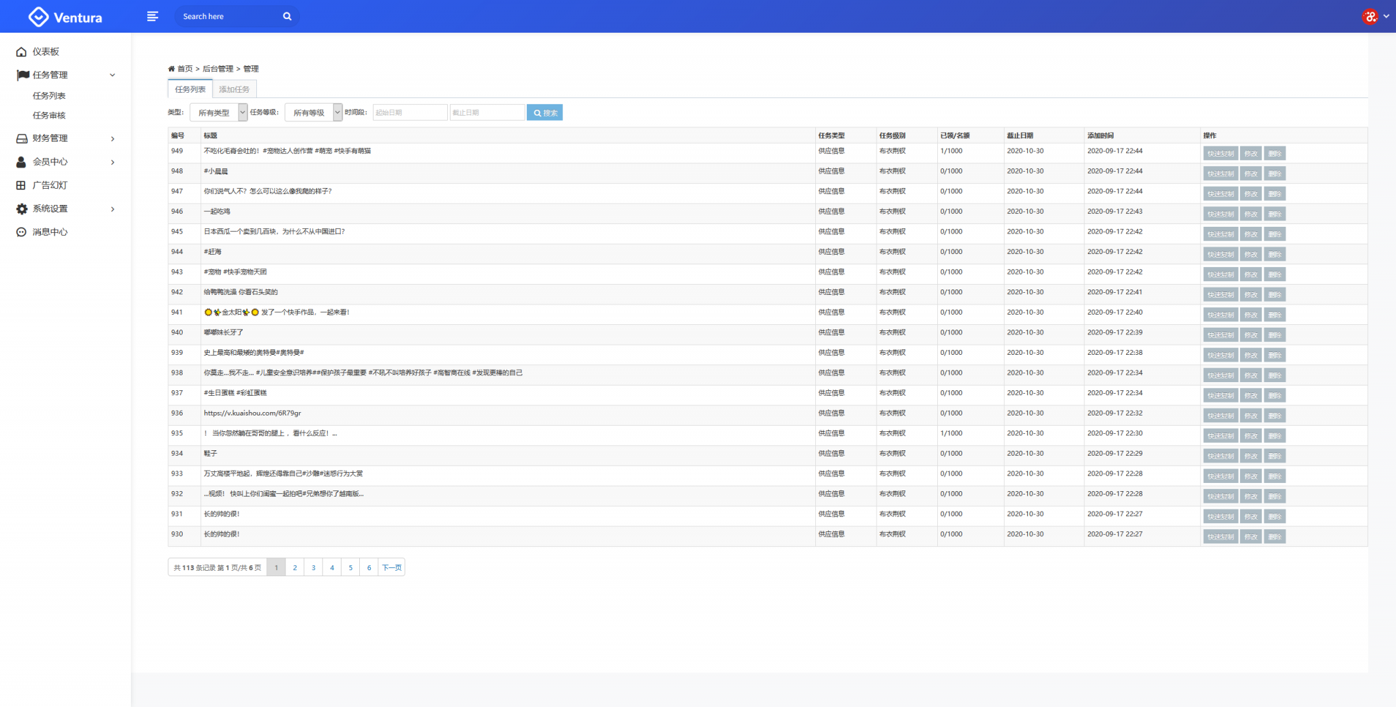Open the 所有类型 type dropdown
Viewport: 1396px width, 707px height.
click(x=218, y=112)
